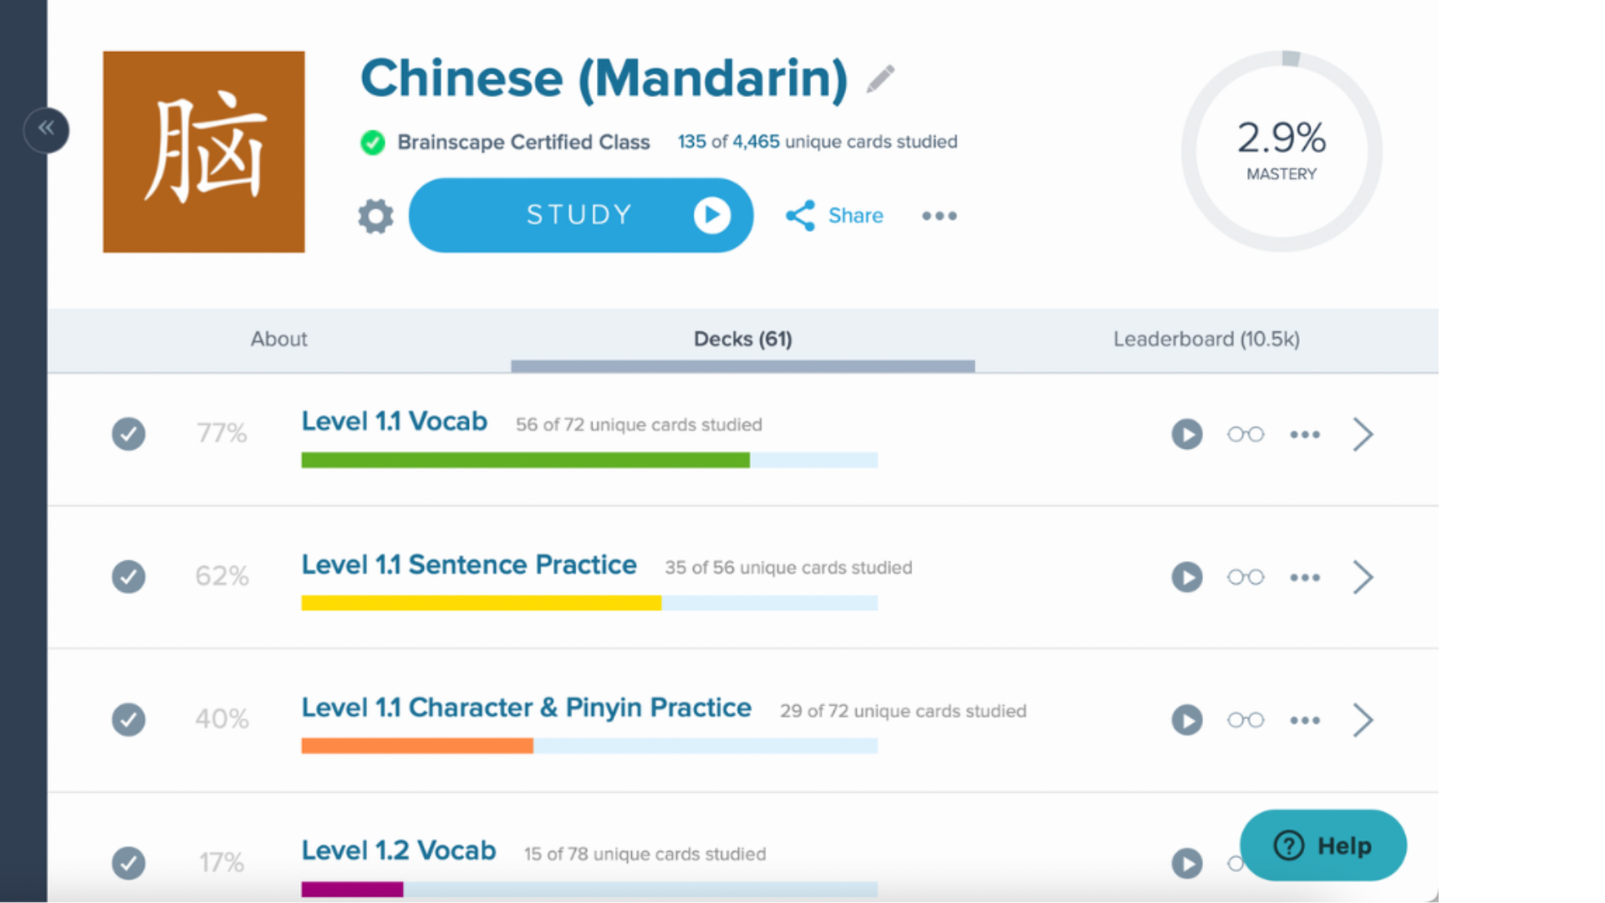Click the Help button
This screenshot has height=903, width=1605.
click(1322, 845)
